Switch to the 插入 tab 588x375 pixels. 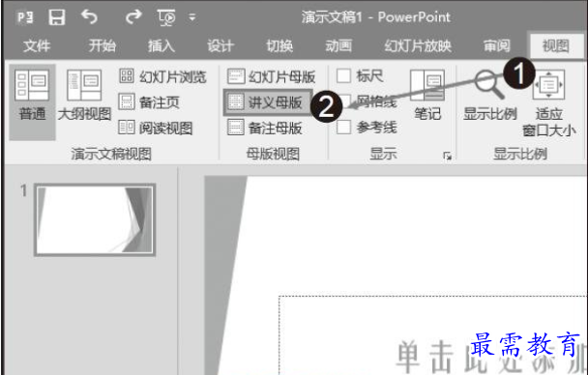point(162,46)
